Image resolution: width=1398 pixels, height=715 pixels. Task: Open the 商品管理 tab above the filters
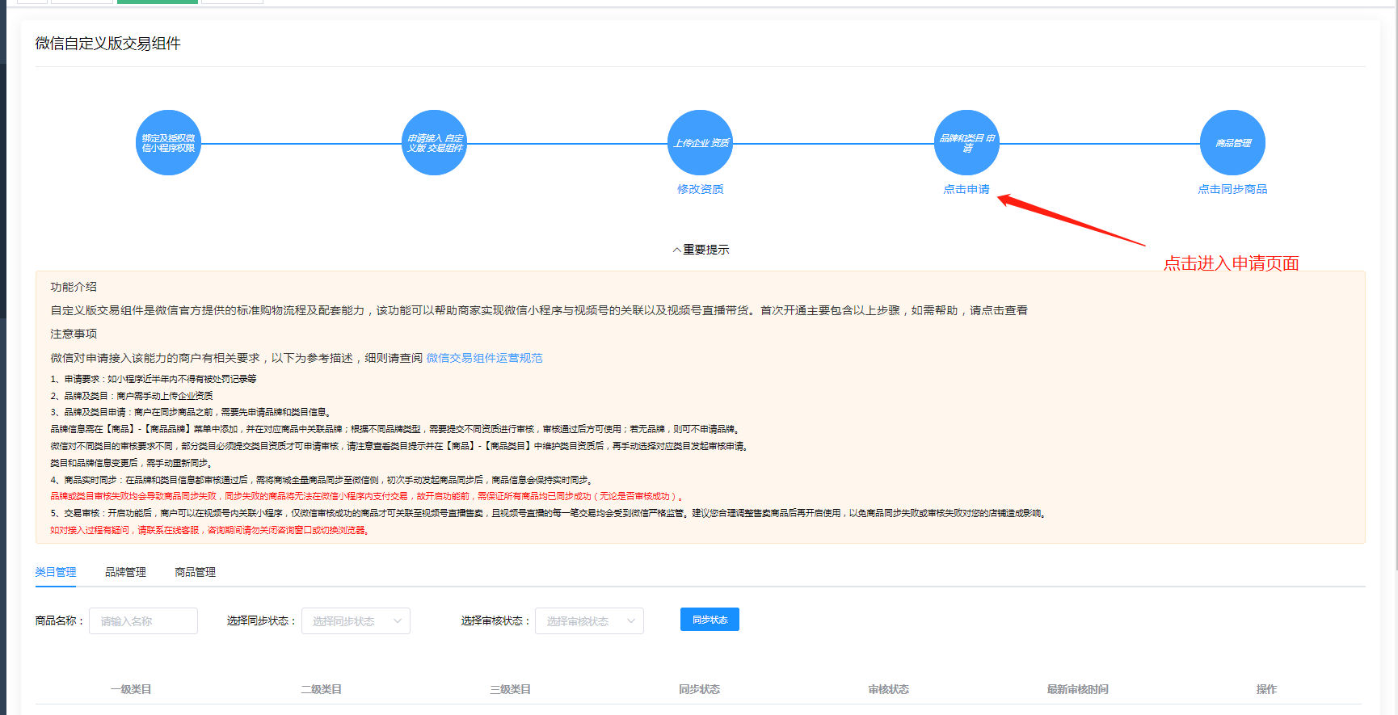click(x=195, y=572)
